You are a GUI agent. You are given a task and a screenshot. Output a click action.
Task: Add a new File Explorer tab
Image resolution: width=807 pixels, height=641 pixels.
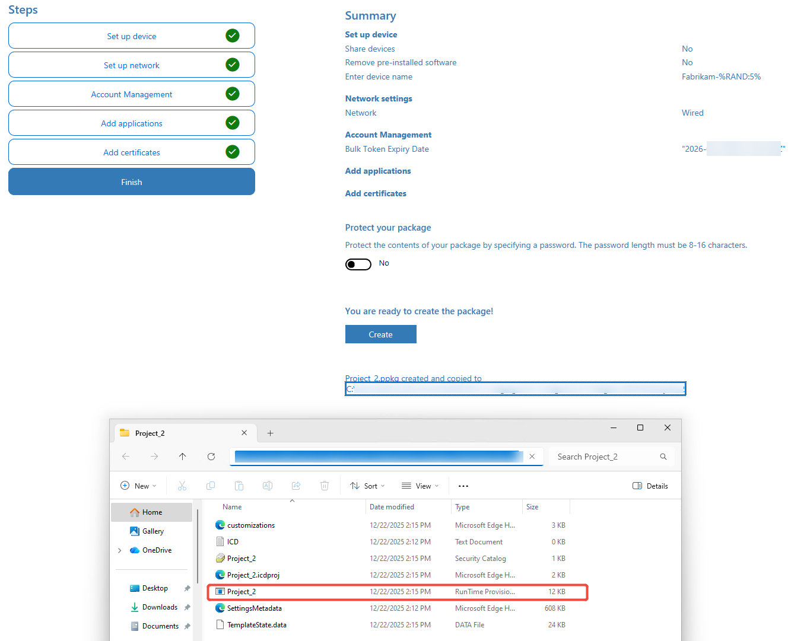click(270, 433)
